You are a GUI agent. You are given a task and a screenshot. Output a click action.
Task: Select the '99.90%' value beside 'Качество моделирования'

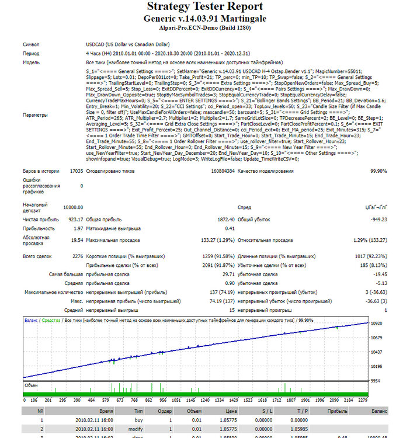click(378, 171)
